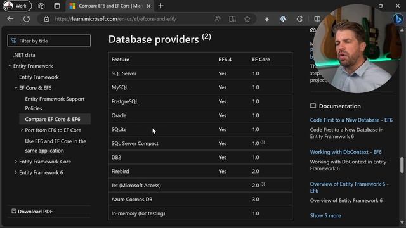Click In-memory (for testing) cell
The width and height of the screenshot is (406, 228).
[138, 213]
